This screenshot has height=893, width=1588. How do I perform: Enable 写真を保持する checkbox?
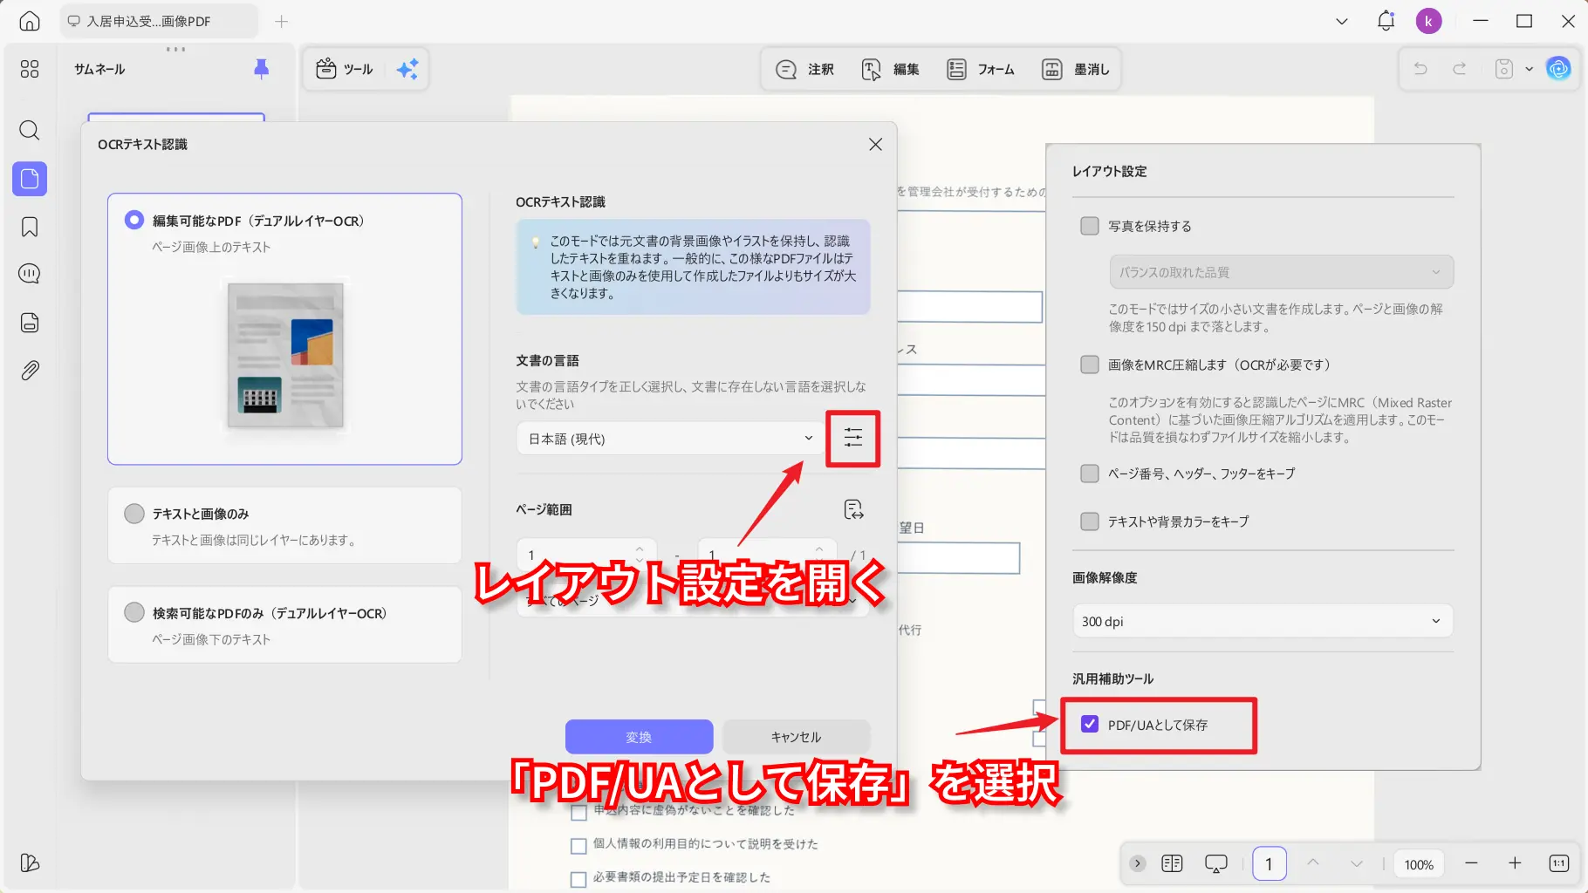point(1090,226)
